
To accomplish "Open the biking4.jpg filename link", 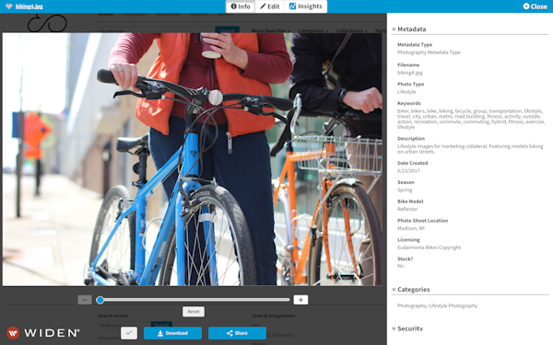I will click(29, 6).
